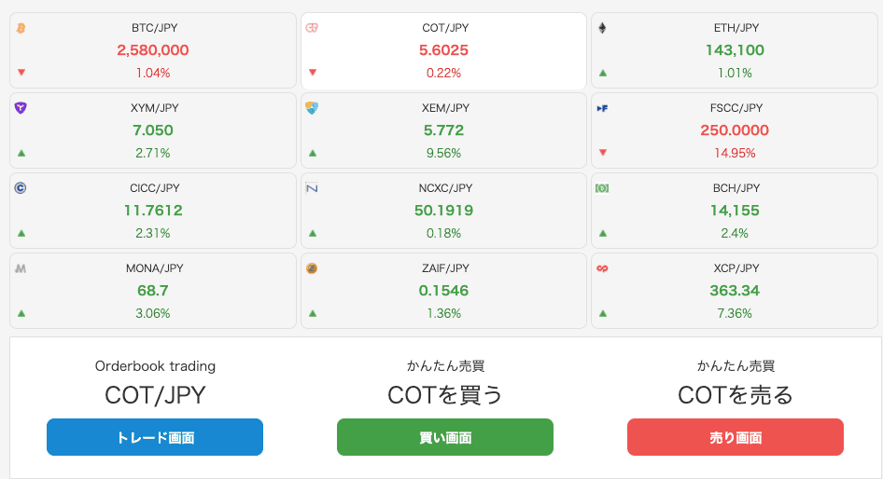Click the gray MONA M icon

(21, 268)
